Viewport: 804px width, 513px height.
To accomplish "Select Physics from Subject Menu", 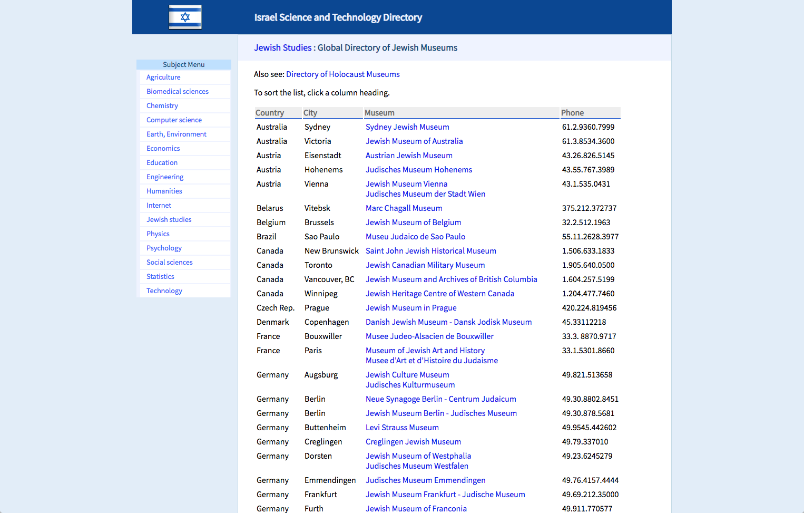I will click(158, 234).
